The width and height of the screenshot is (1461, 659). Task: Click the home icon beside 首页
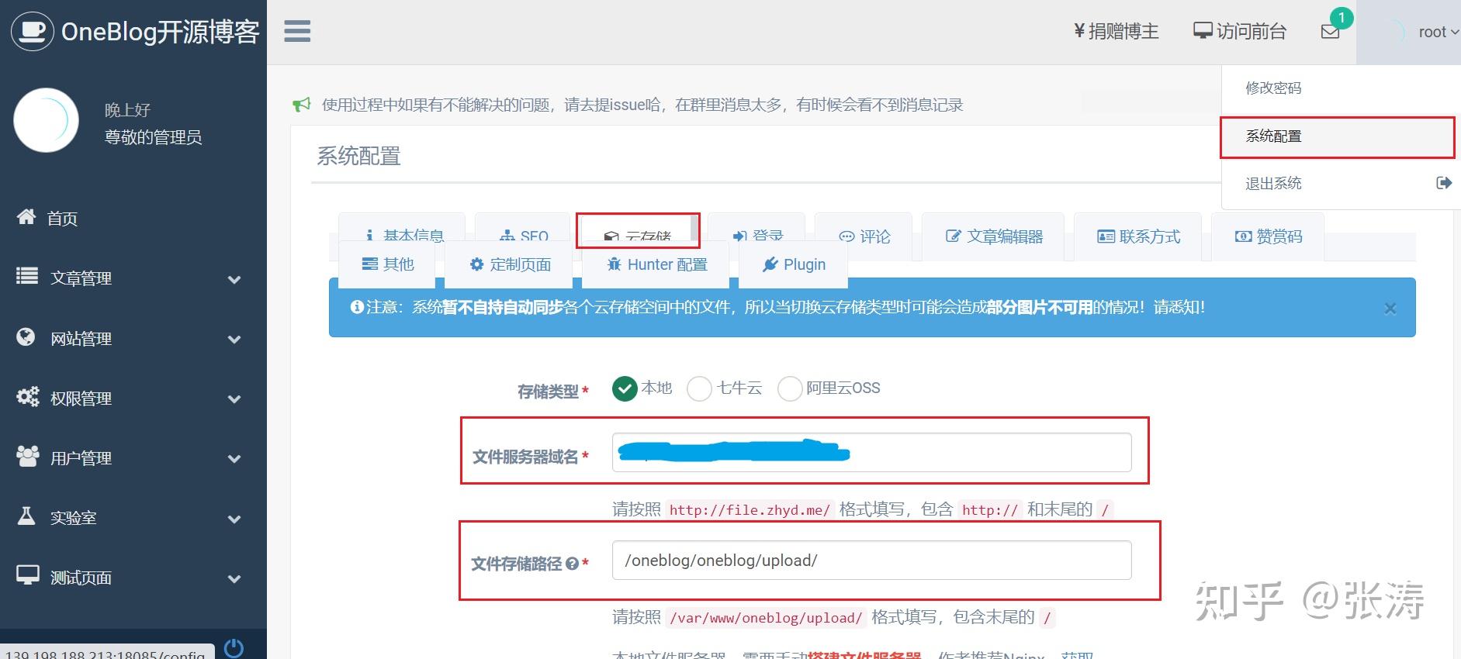point(26,217)
